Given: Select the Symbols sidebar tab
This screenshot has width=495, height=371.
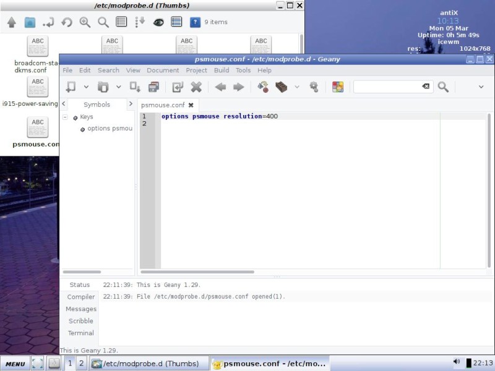Looking at the screenshot, I should (x=97, y=104).
